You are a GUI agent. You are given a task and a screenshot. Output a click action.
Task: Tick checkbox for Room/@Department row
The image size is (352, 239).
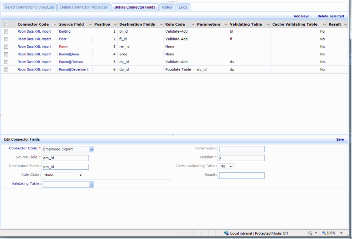[6, 70]
